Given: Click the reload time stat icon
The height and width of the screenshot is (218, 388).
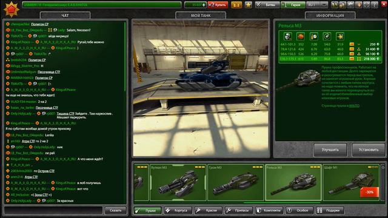Looking at the screenshot, I should [x=314, y=36].
